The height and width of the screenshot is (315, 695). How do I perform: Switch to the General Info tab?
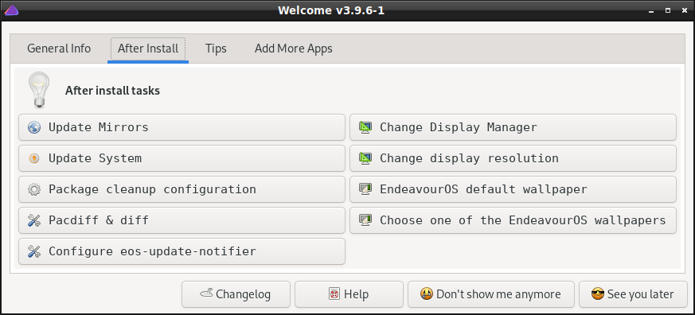(x=59, y=49)
